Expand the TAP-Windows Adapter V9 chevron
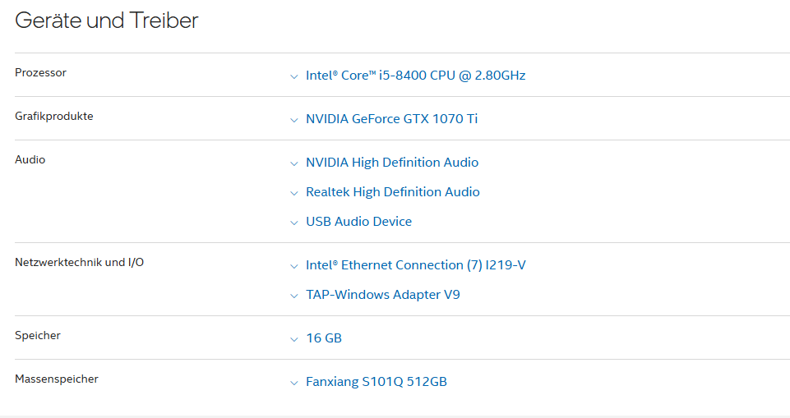The width and height of the screenshot is (790, 418). click(294, 296)
